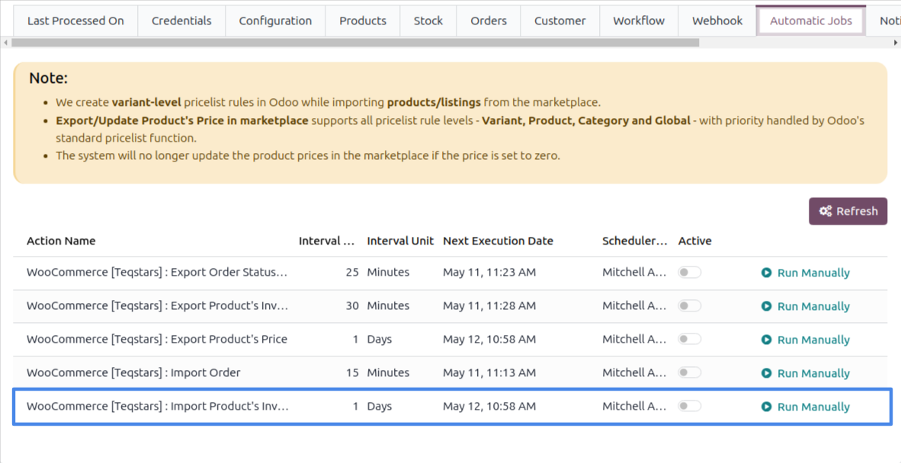Run Manually the Export Product's Price job
This screenshot has height=463, width=901.
pyautogui.click(x=806, y=340)
